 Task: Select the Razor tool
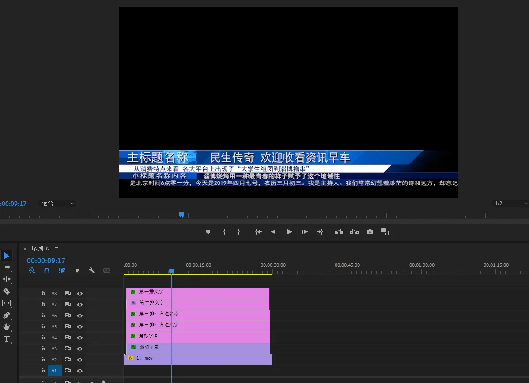pos(7,291)
